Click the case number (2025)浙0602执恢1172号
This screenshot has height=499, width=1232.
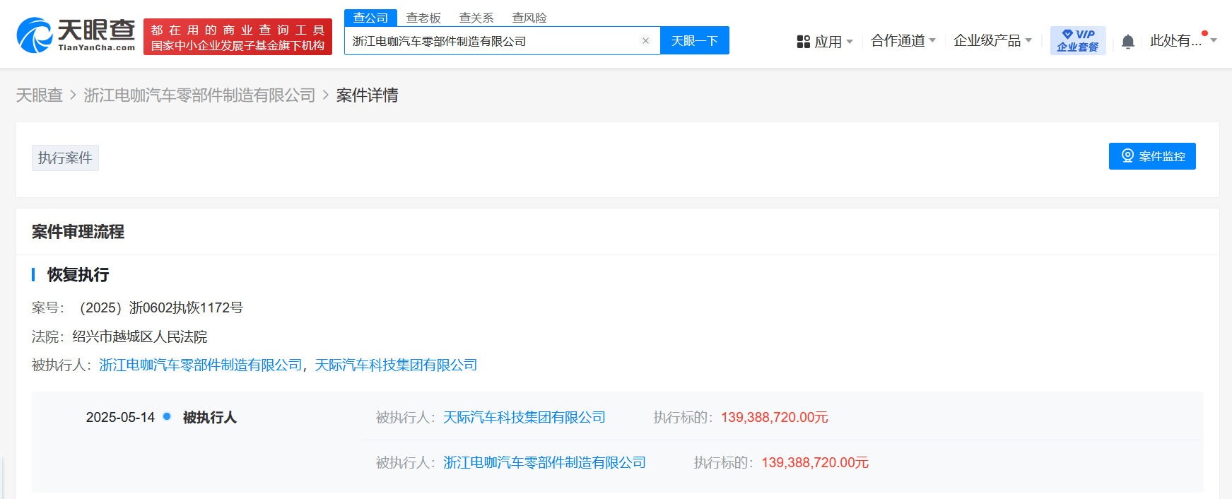tap(161, 307)
